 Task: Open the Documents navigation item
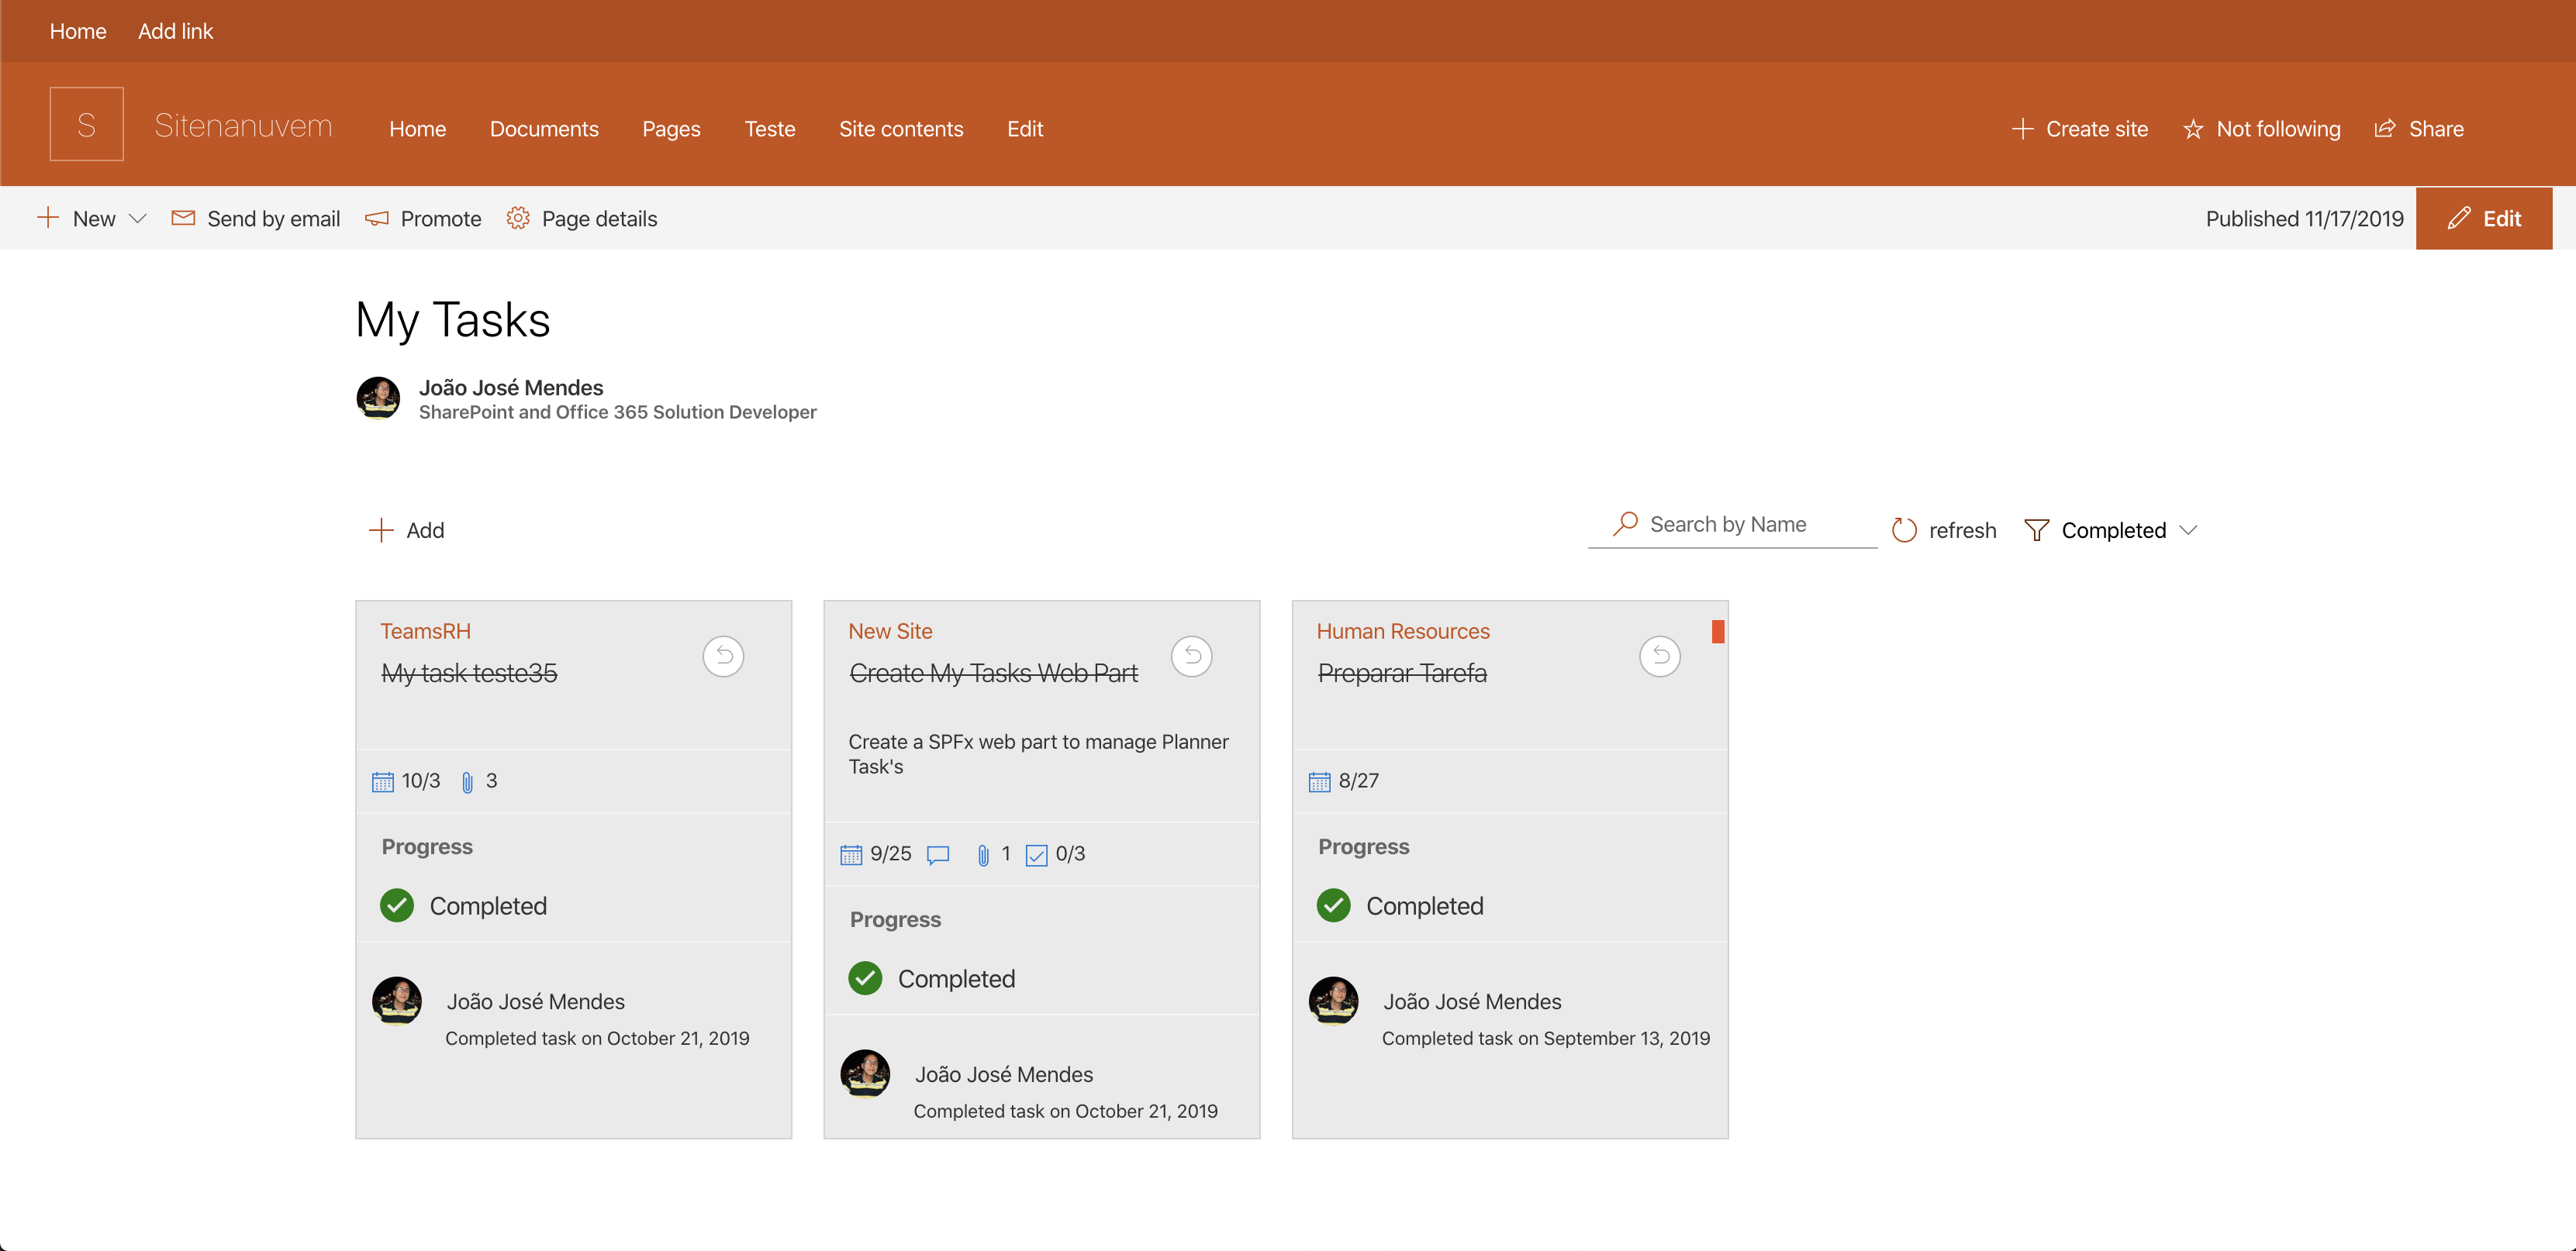(x=544, y=129)
